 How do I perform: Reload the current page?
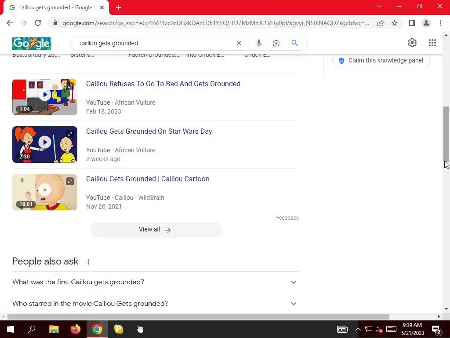[x=38, y=23]
